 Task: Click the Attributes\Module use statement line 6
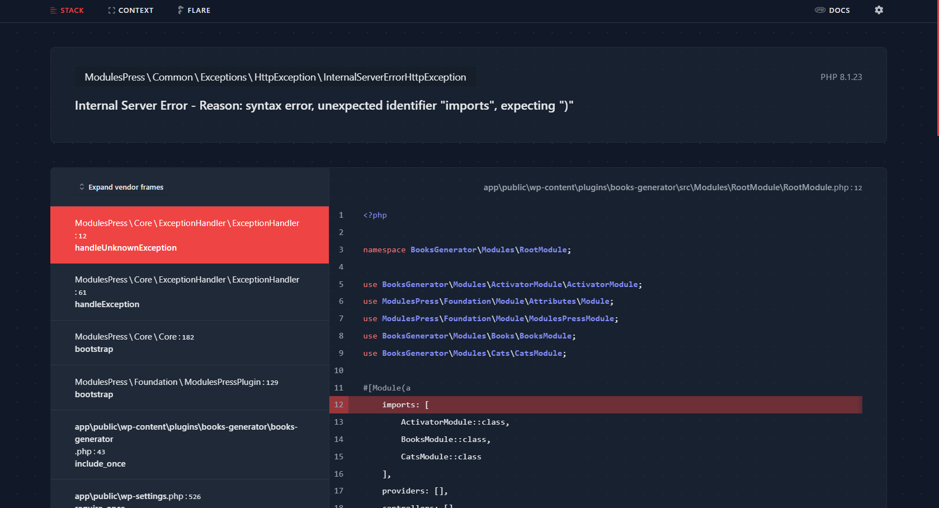(x=488, y=302)
